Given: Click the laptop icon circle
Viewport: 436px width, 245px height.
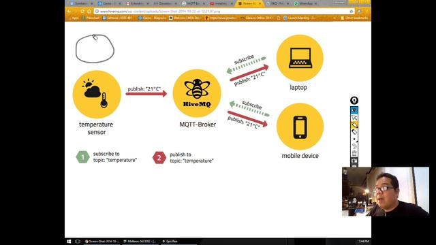Looking at the screenshot, I should 300,58.
